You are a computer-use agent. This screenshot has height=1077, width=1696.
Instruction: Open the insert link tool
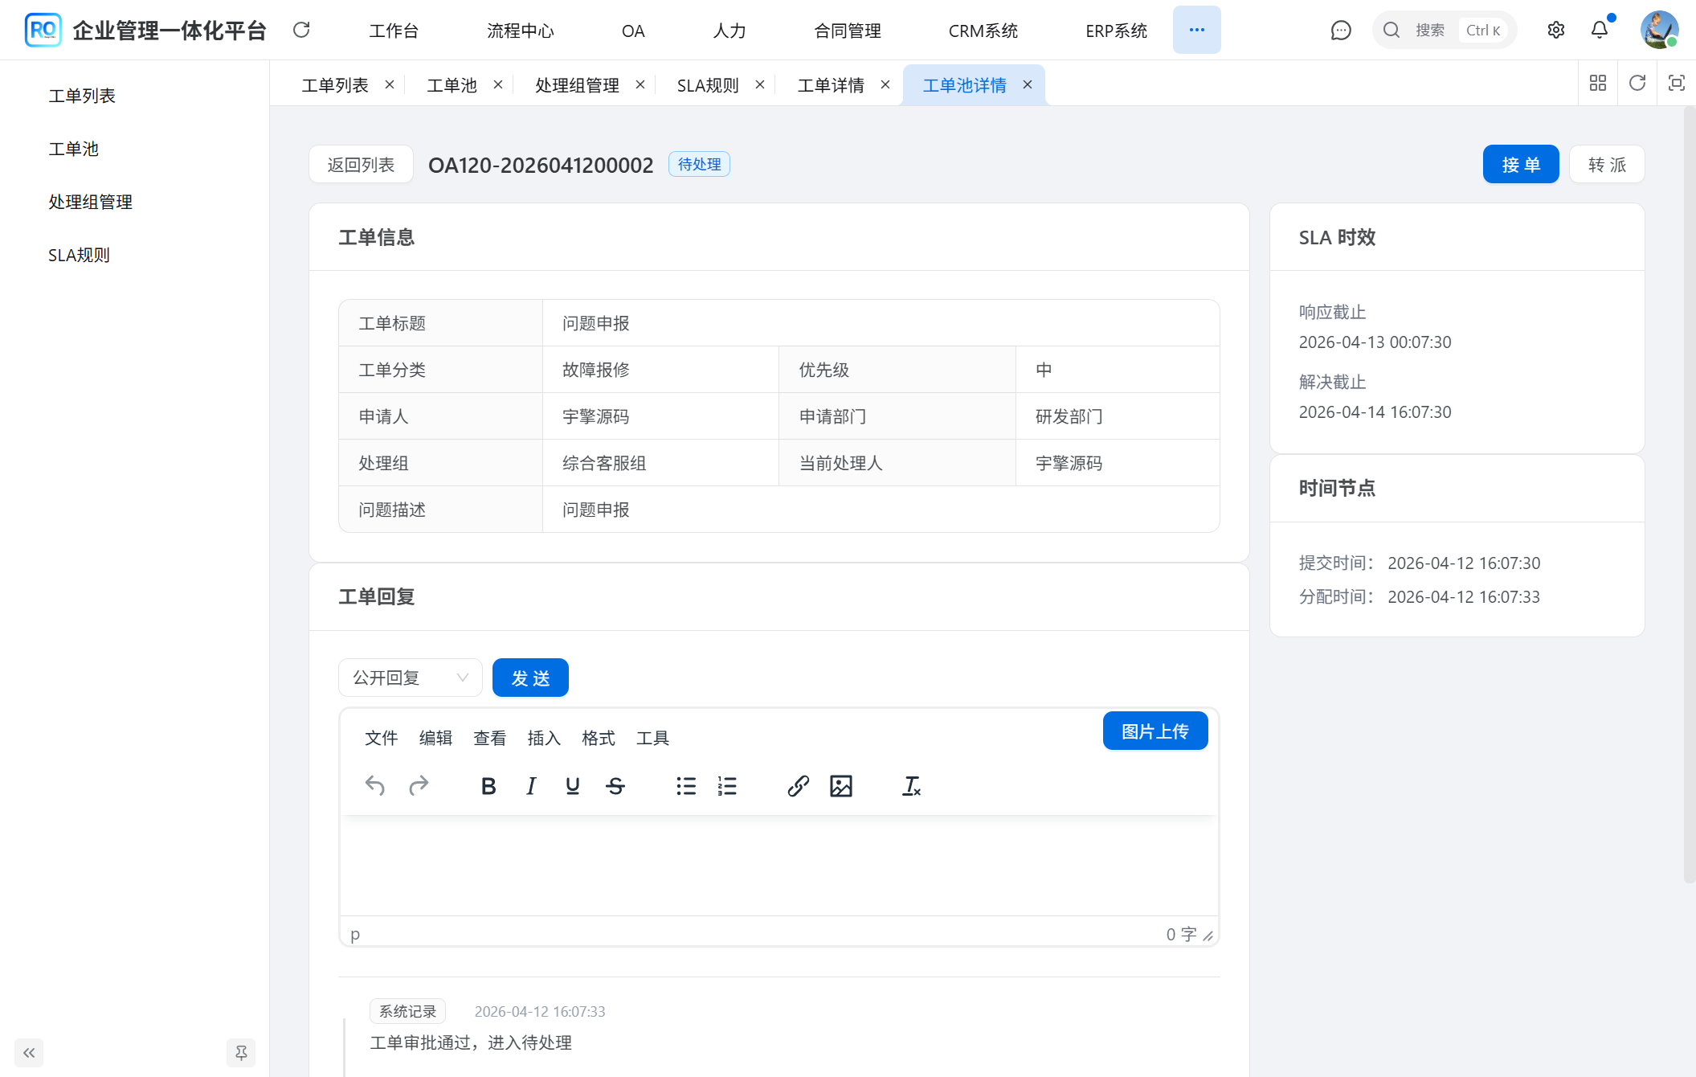pyautogui.click(x=798, y=786)
